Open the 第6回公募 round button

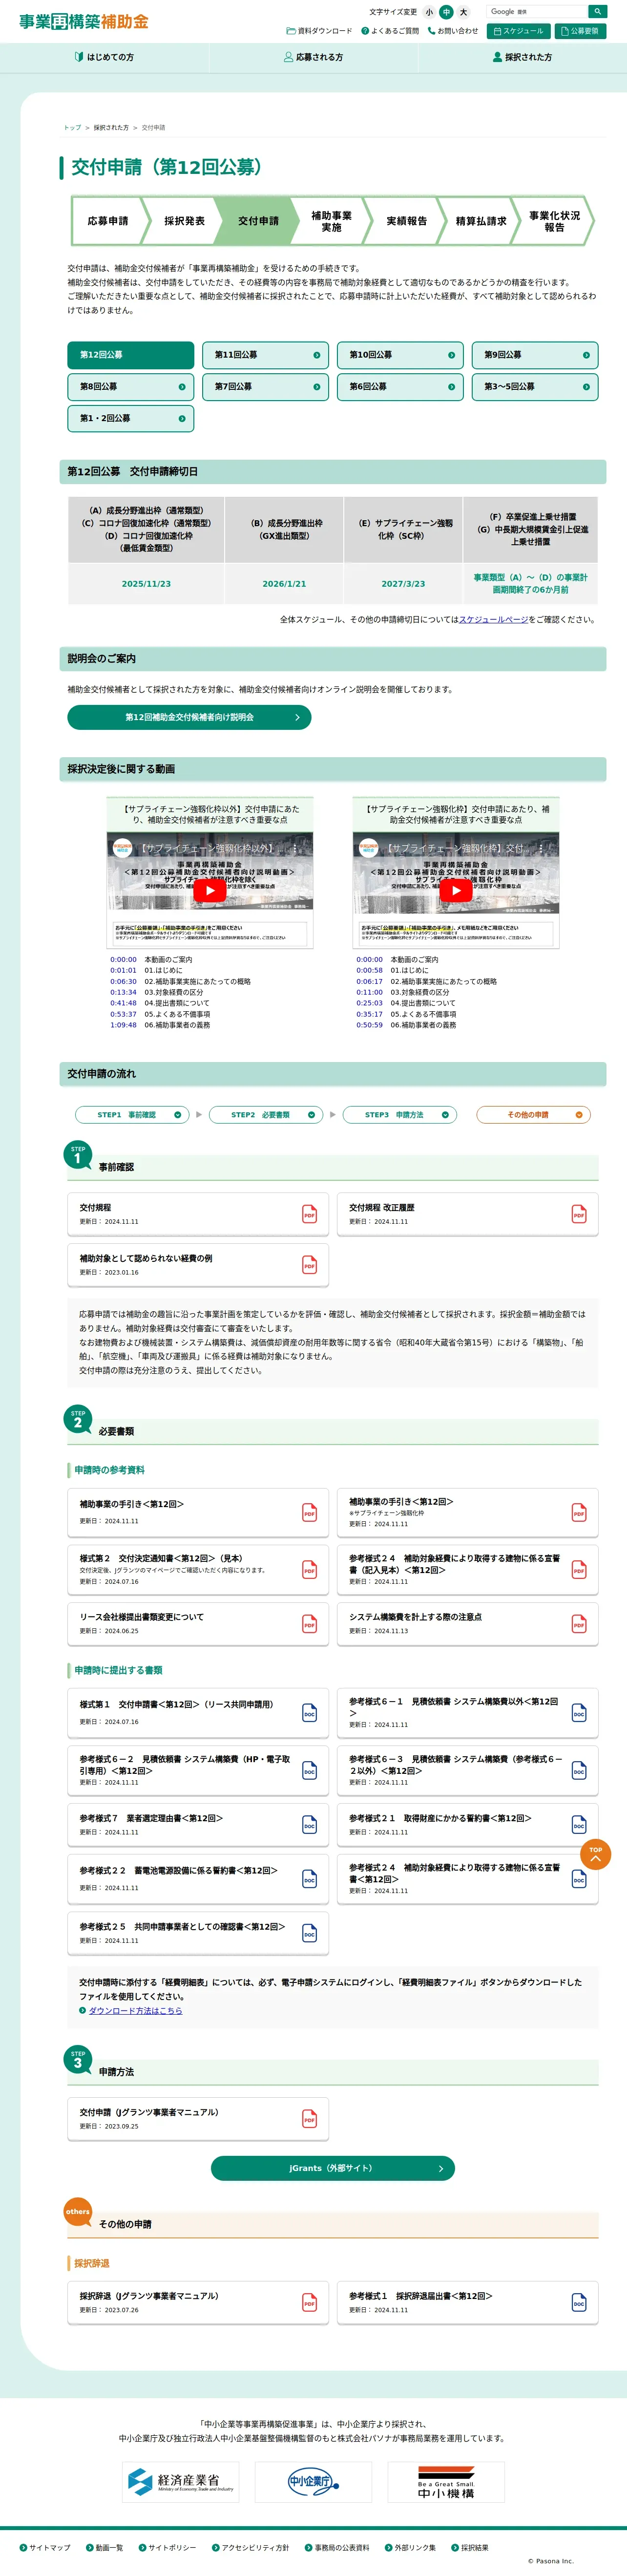click(x=400, y=387)
